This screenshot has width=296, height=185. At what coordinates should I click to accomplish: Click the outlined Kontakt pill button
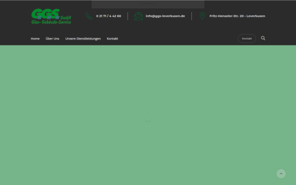pos(247,38)
